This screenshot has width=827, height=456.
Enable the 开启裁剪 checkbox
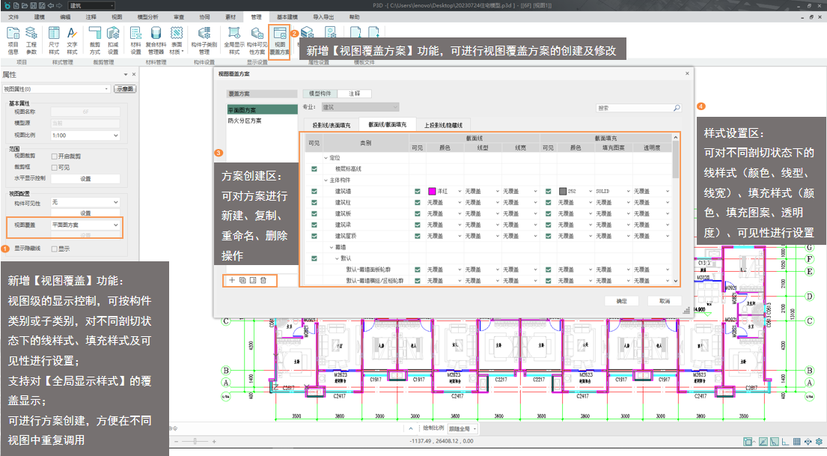pyautogui.click(x=54, y=156)
